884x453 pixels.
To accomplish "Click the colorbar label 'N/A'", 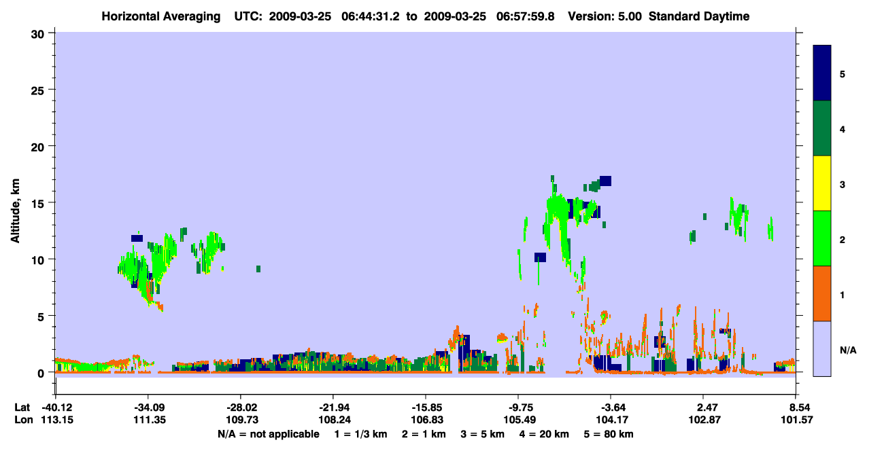I will click(x=847, y=350).
